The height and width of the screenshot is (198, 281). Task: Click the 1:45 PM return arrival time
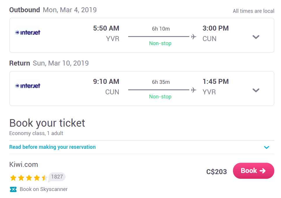215,82
